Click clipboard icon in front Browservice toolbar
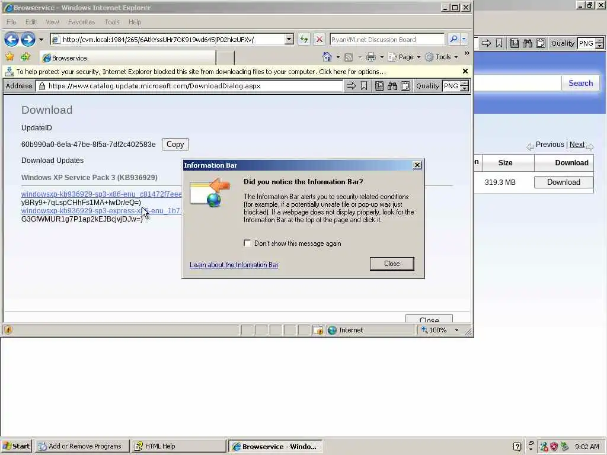 (405, 86)
